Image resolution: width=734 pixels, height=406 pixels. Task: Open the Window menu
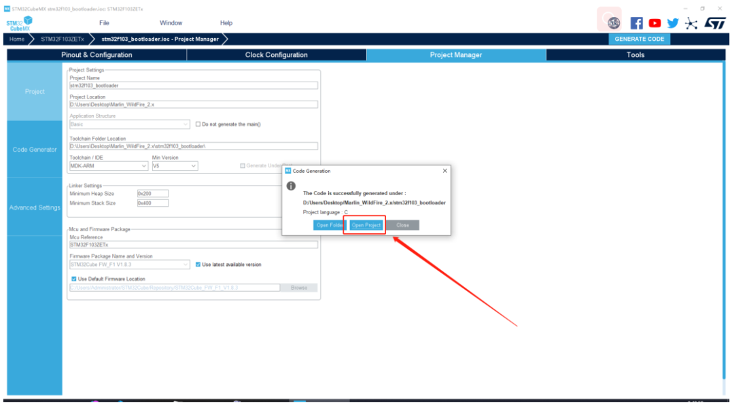coord(171,23)
